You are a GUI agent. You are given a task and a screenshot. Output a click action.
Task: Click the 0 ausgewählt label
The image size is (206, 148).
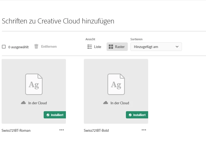pos(18,47)
